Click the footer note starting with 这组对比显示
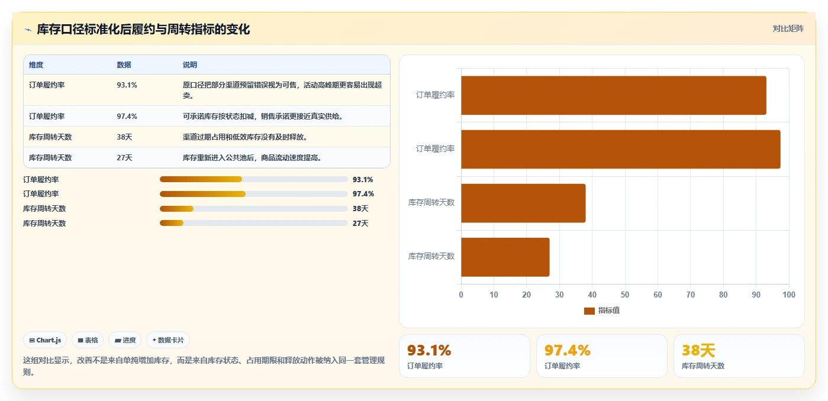828x401 pixels. point(204,366)
